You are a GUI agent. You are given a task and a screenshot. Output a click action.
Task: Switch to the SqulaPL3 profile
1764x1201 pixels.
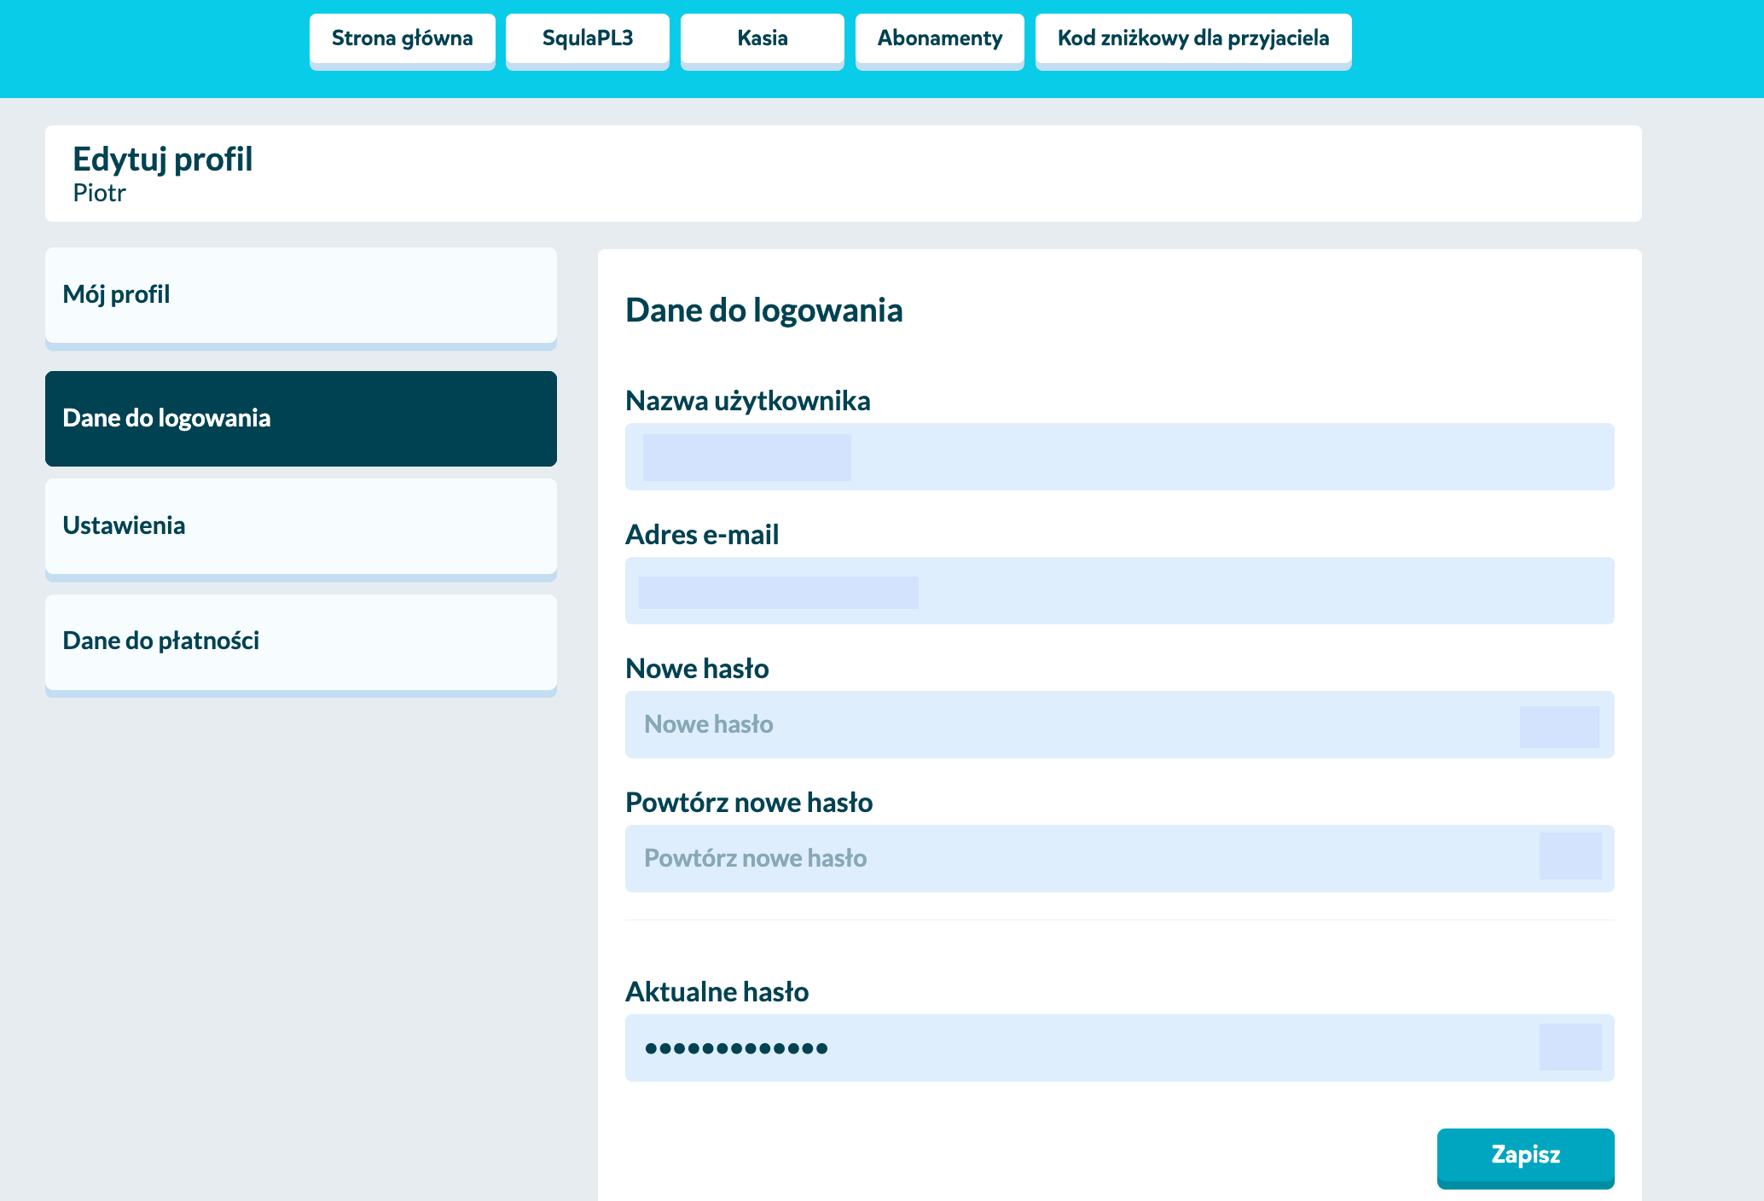588,40
